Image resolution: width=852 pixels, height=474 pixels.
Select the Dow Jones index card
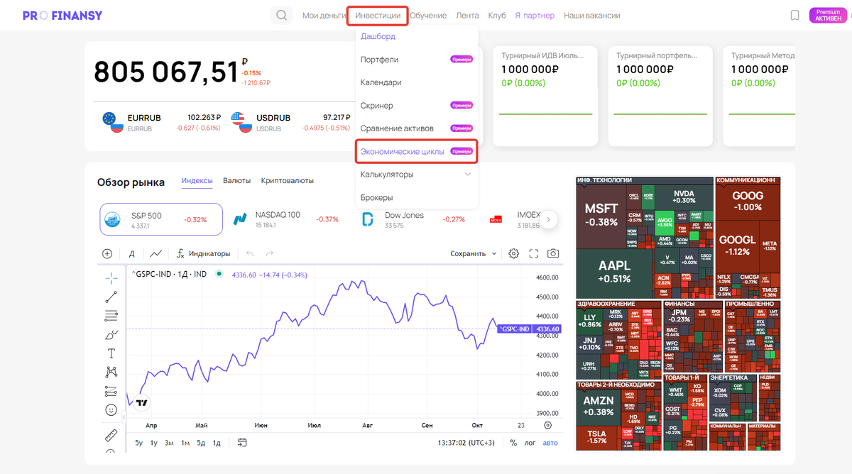pos(414,219)
